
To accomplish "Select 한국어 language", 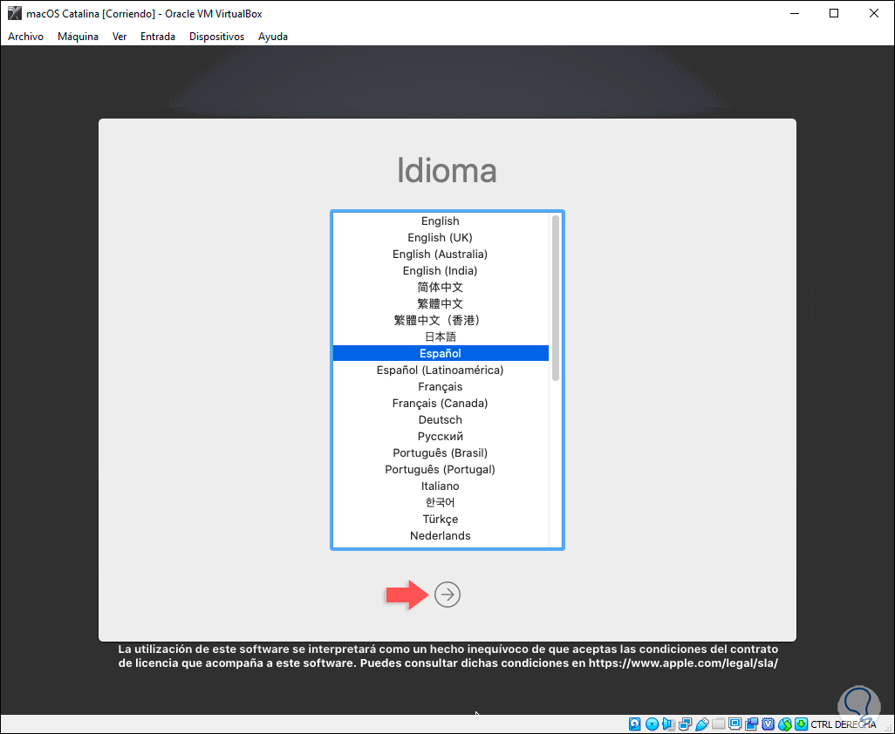I will coord(440,502).
